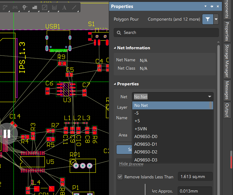Select the place via tool icon
Screen dimensions: 233x195
click(25, 7)
